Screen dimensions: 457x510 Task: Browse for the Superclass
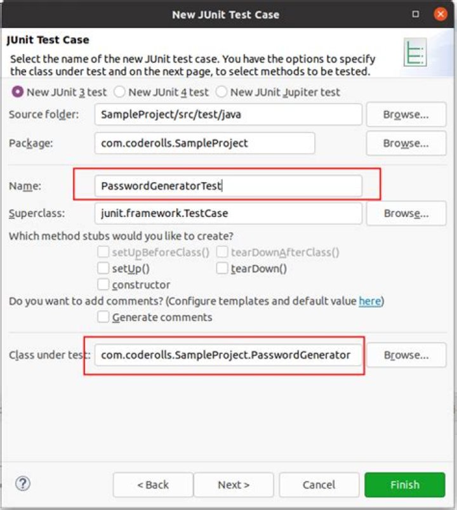[x=406, y=214]
